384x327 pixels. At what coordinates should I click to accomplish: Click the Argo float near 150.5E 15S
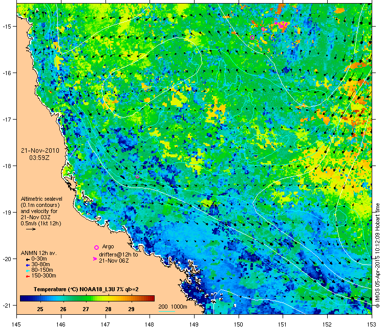(x=263, y=29)
